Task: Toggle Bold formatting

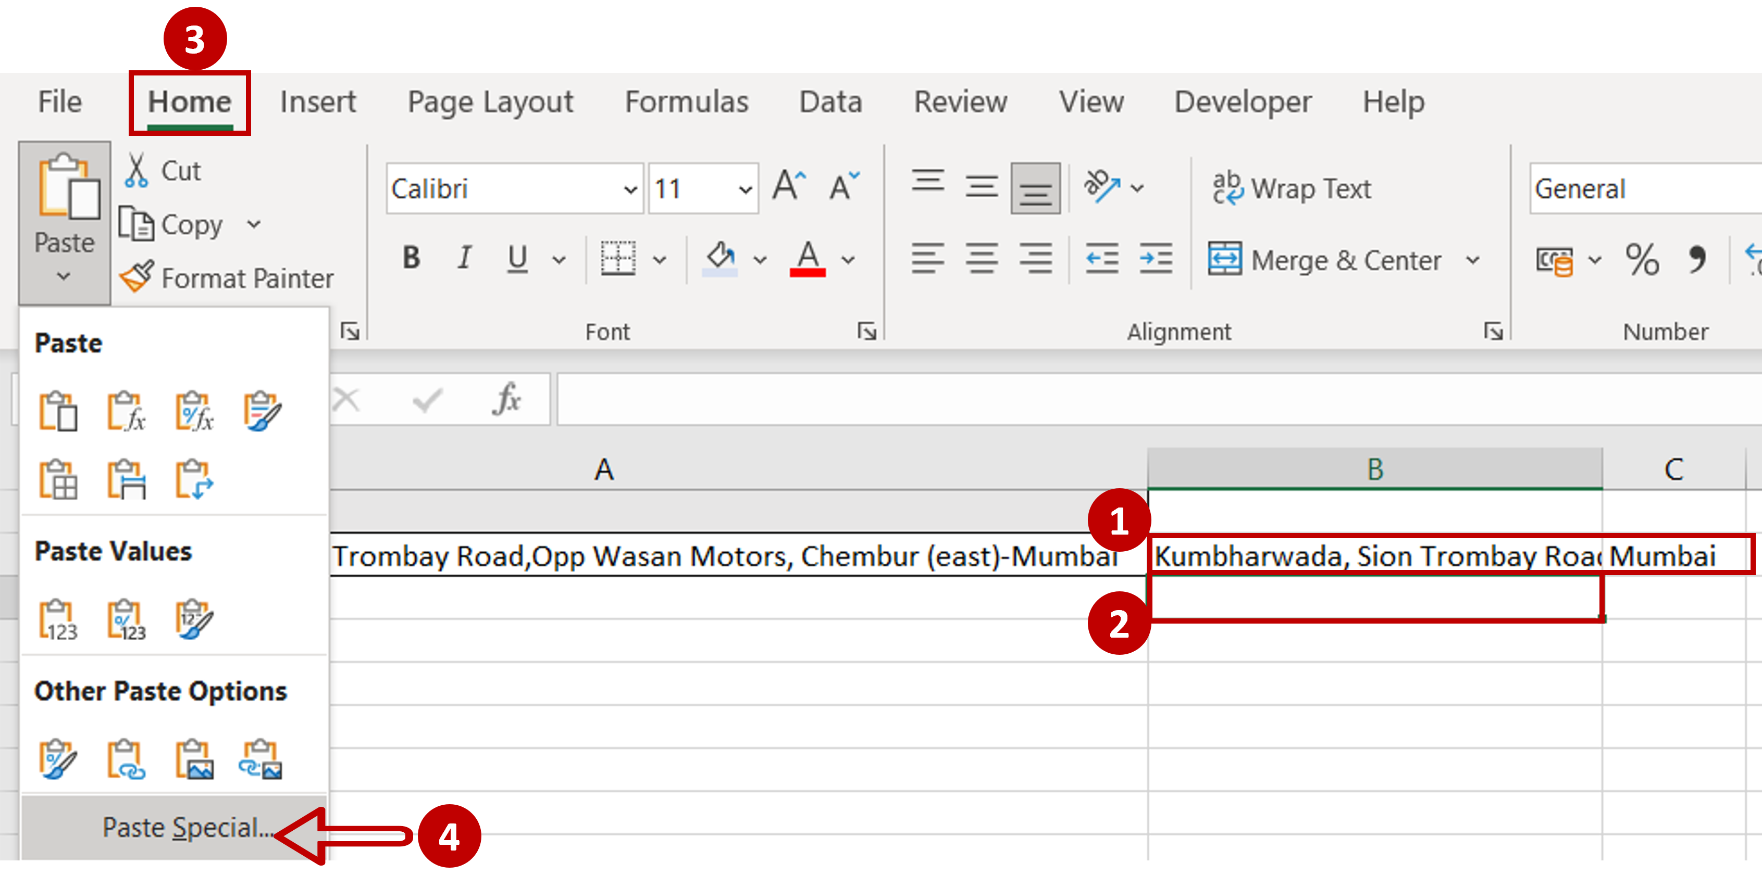Action: coord(411,258)
